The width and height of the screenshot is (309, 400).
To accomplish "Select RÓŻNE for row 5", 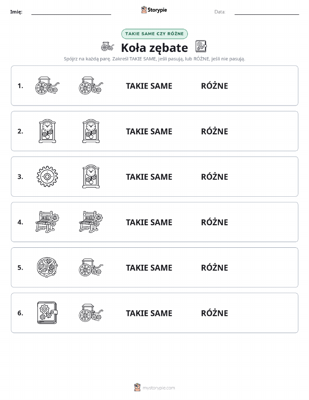I will (214, 267).
